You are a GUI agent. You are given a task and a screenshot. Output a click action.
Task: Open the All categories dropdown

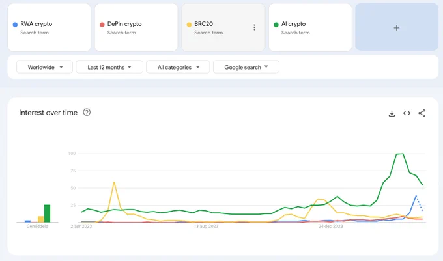point(178,67)
